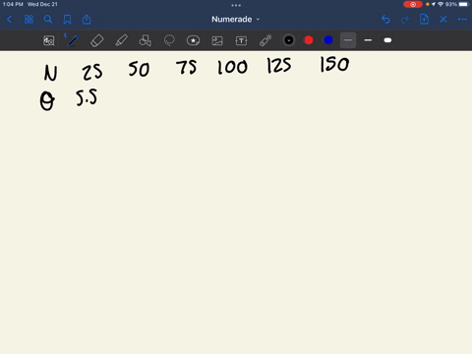Select the Text box tool

click(x=241, y=40)
